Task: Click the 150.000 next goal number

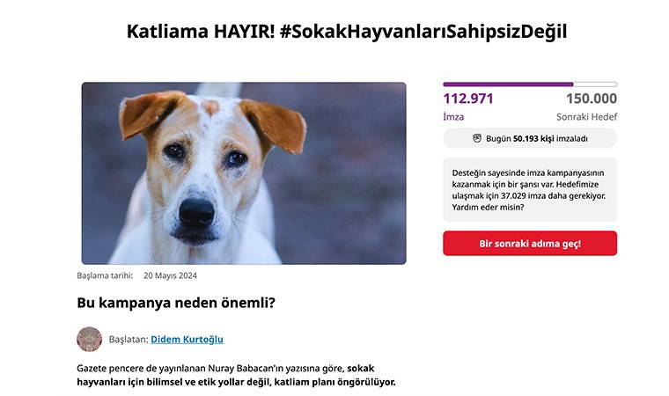Action: click(x=592, y=99)
